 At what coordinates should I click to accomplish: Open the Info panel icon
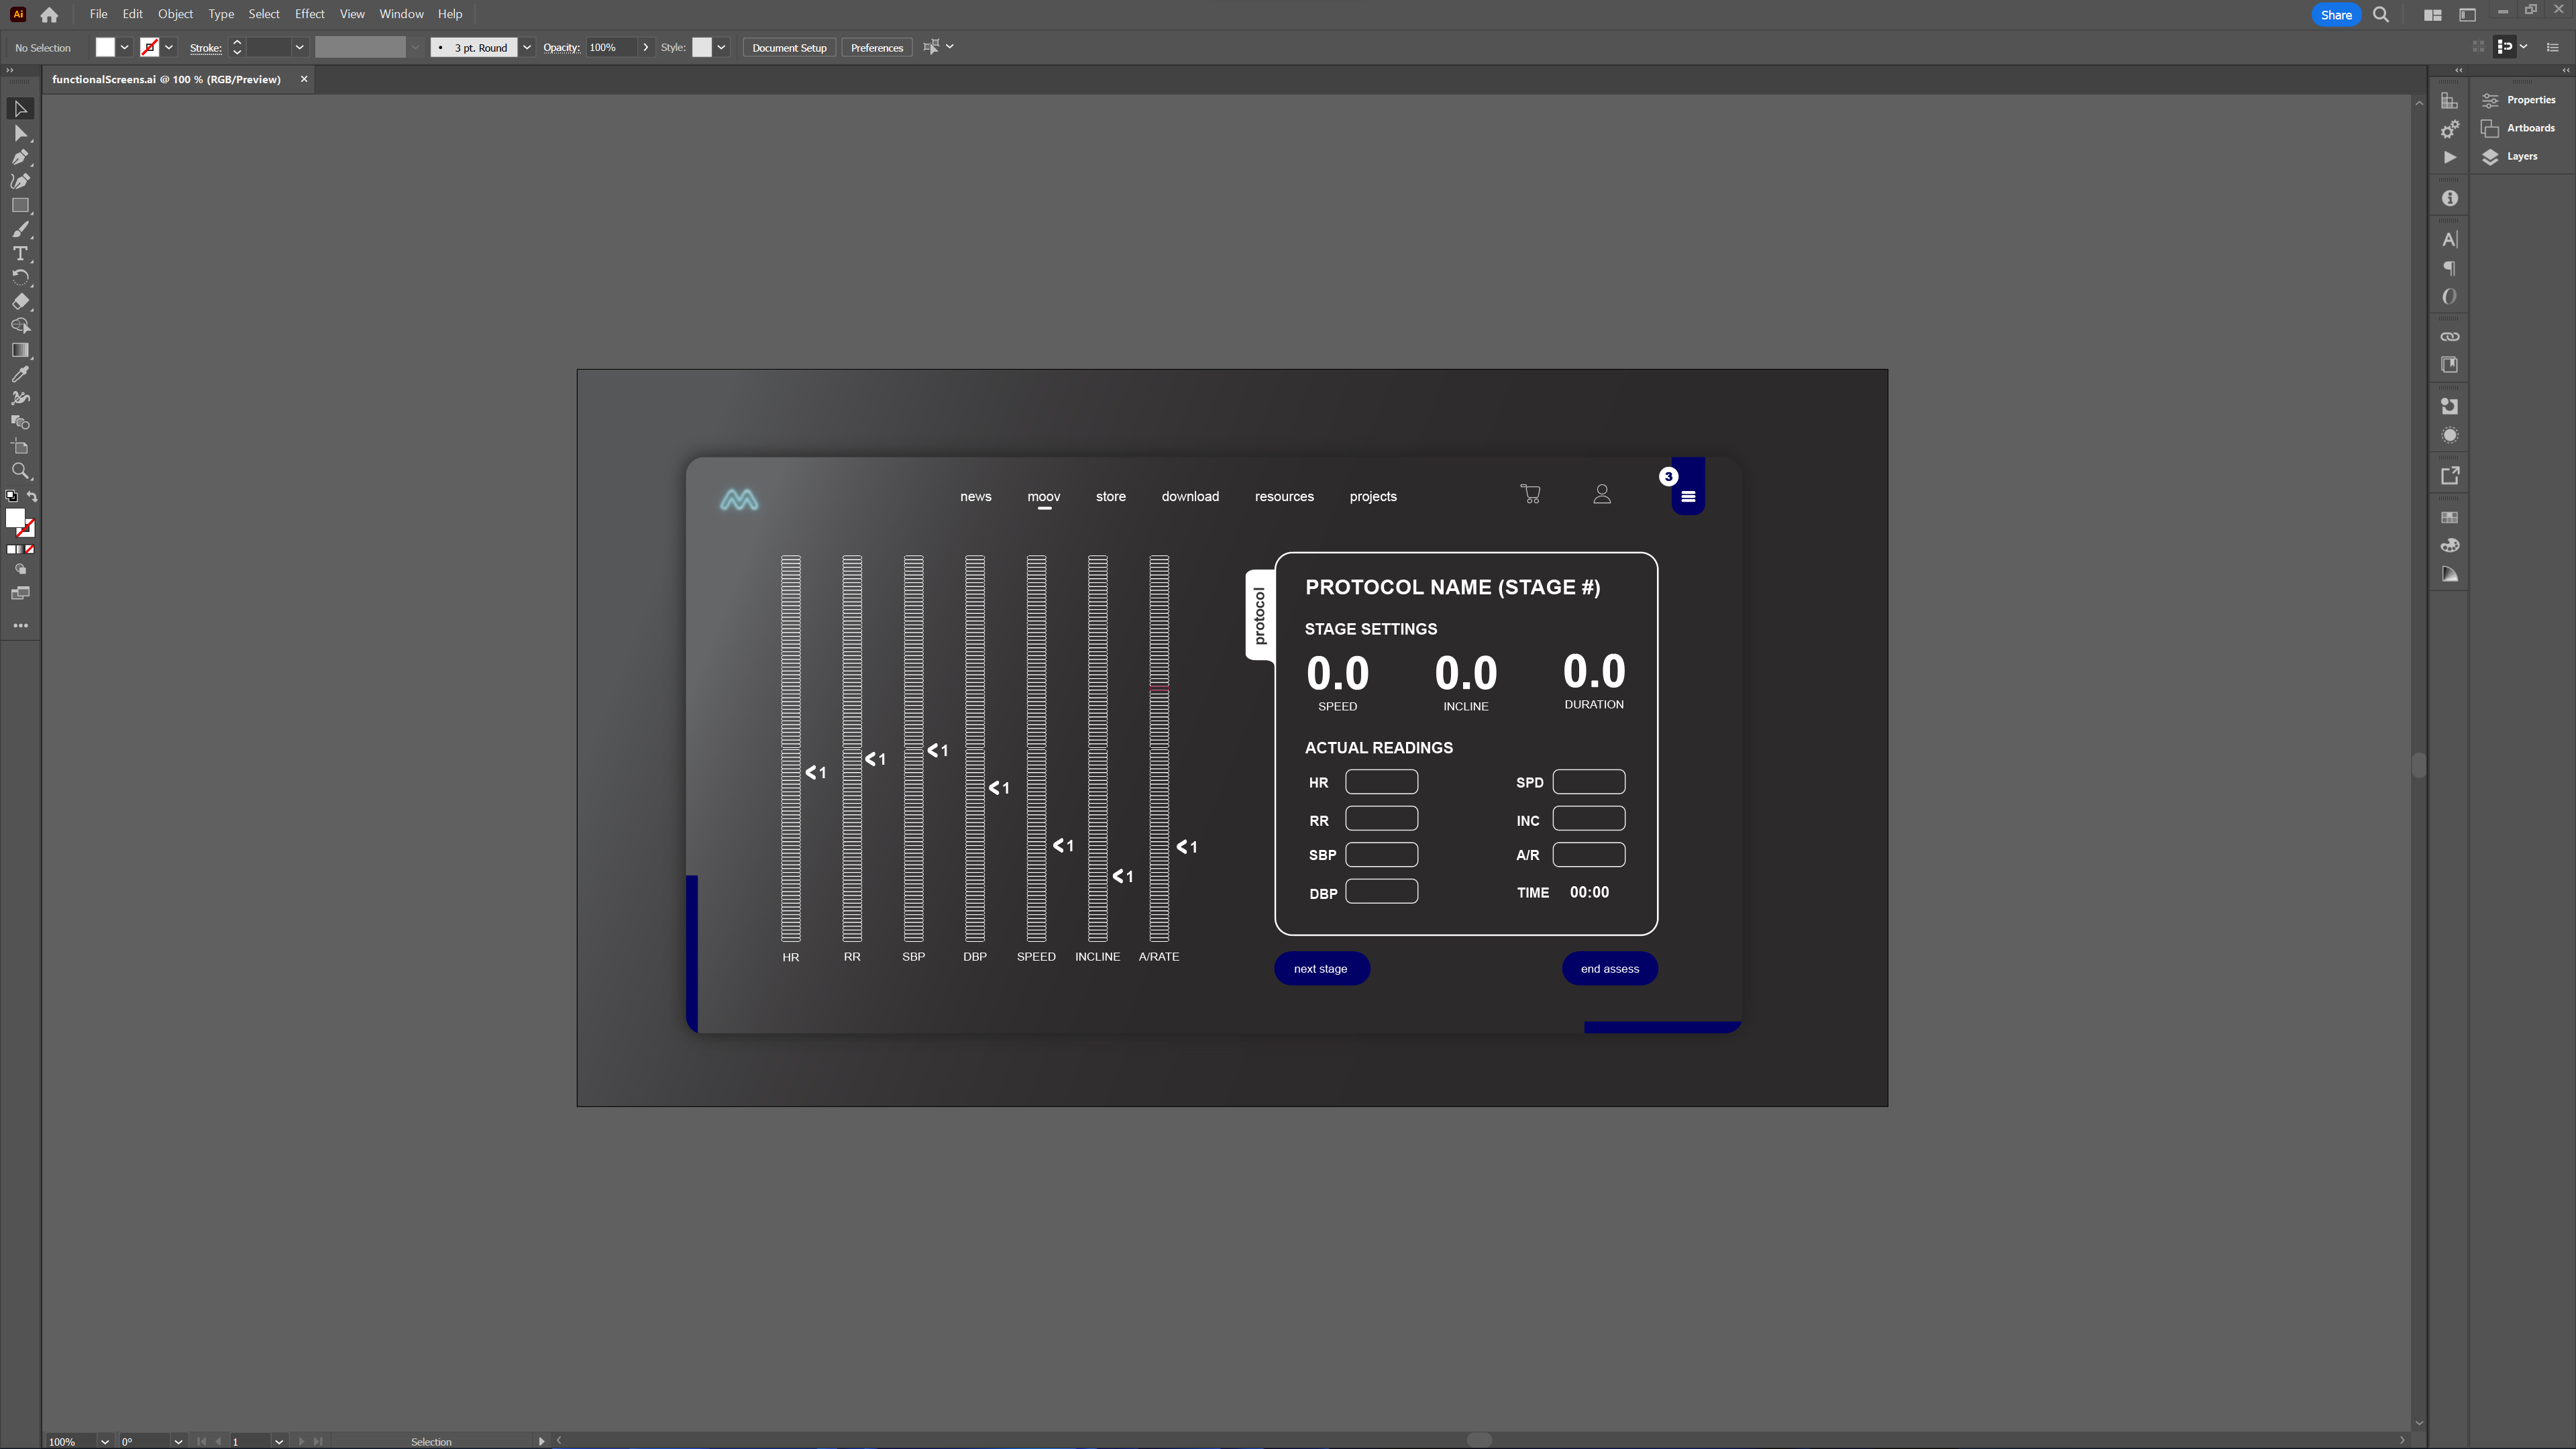[x=2449, y=198]
